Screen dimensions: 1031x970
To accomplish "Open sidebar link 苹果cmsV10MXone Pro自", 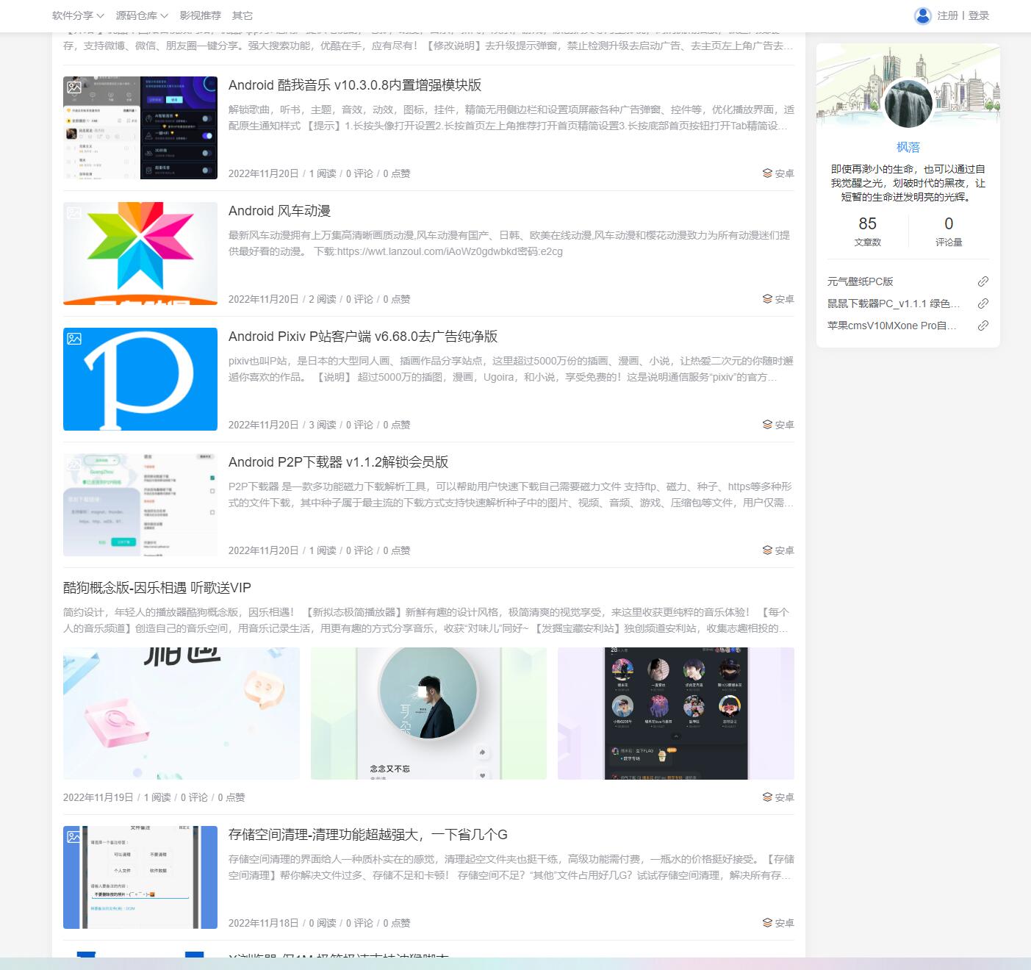I will click(x=892, y=326).
